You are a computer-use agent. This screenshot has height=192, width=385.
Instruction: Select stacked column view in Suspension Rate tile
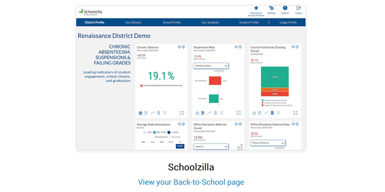(215, 113)
